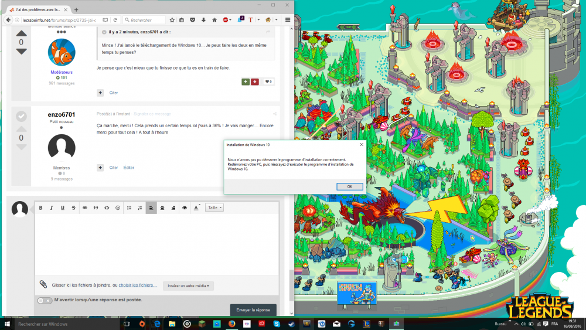
Task: Click the Rechercher browser search box
Action: (x=145, y=20)
